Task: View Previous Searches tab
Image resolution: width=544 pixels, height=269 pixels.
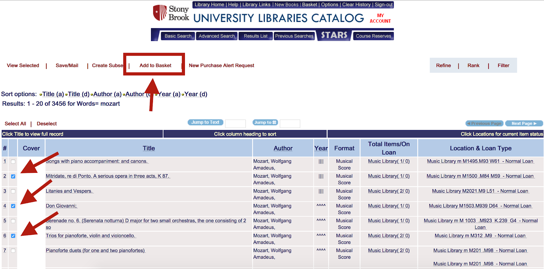Action: point(294,36)
